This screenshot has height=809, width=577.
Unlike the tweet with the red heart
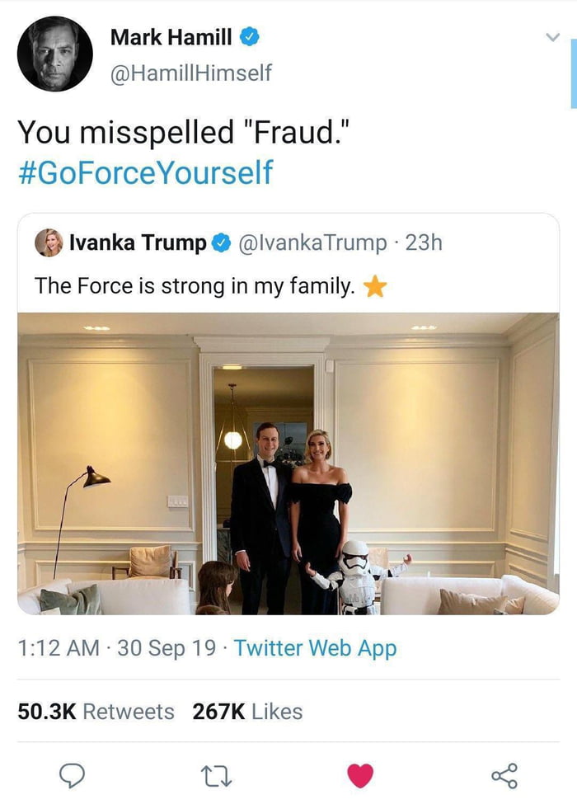[359, 775]
